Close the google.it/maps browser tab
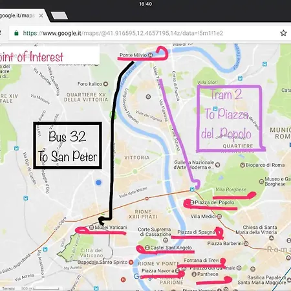This screenshot has height=291, width=291. [x=41, y=16]
